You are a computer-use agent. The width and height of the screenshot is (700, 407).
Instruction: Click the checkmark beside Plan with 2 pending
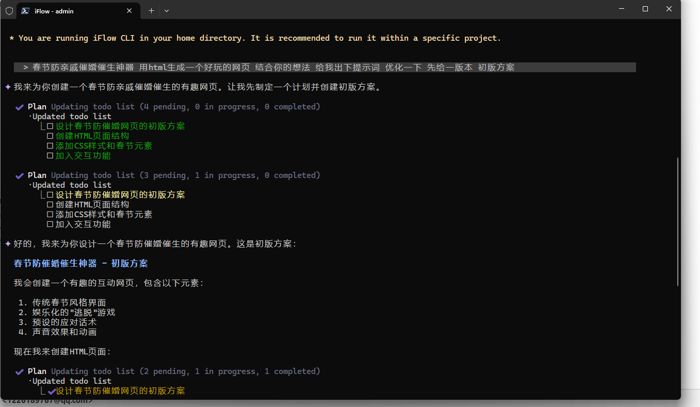click(20, 371)
